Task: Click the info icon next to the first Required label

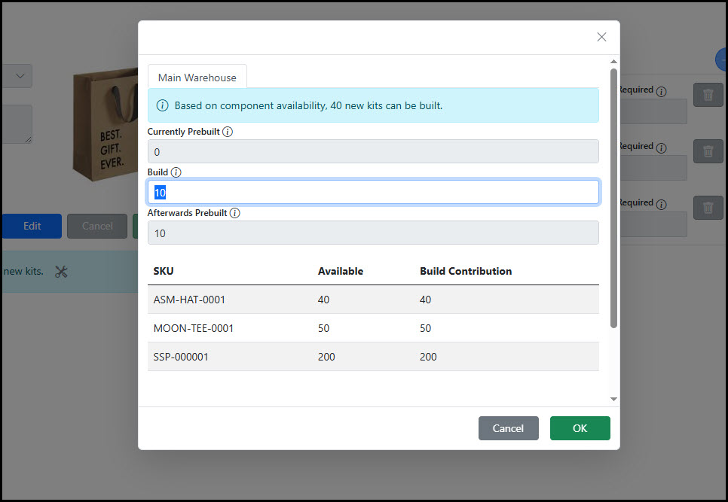Action: pos(661,92)
